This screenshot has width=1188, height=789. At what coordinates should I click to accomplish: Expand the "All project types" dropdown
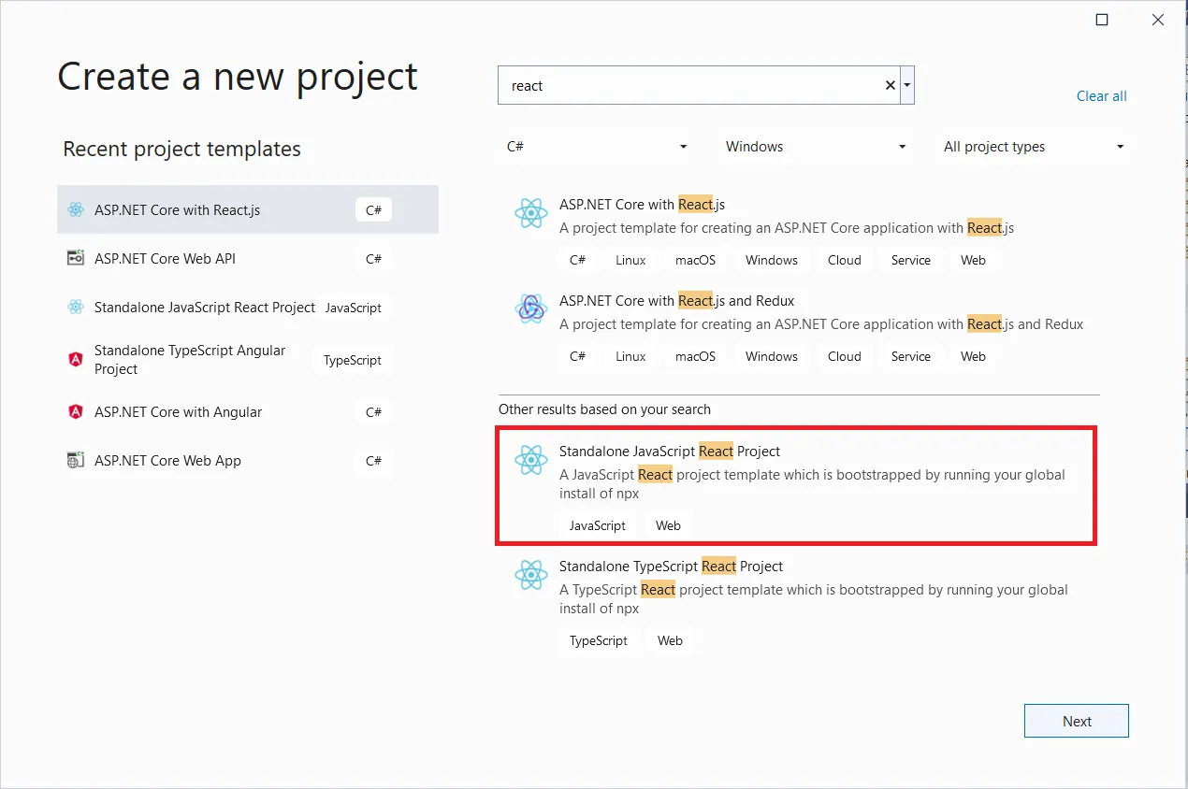tap(1033, 146)
